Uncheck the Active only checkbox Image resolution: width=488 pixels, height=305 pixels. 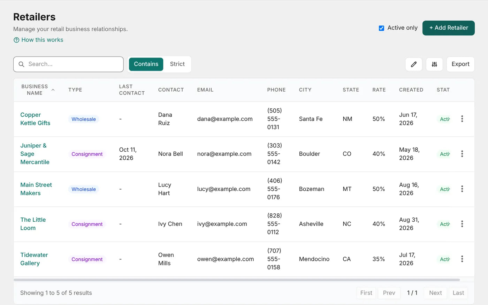point(381,28)
